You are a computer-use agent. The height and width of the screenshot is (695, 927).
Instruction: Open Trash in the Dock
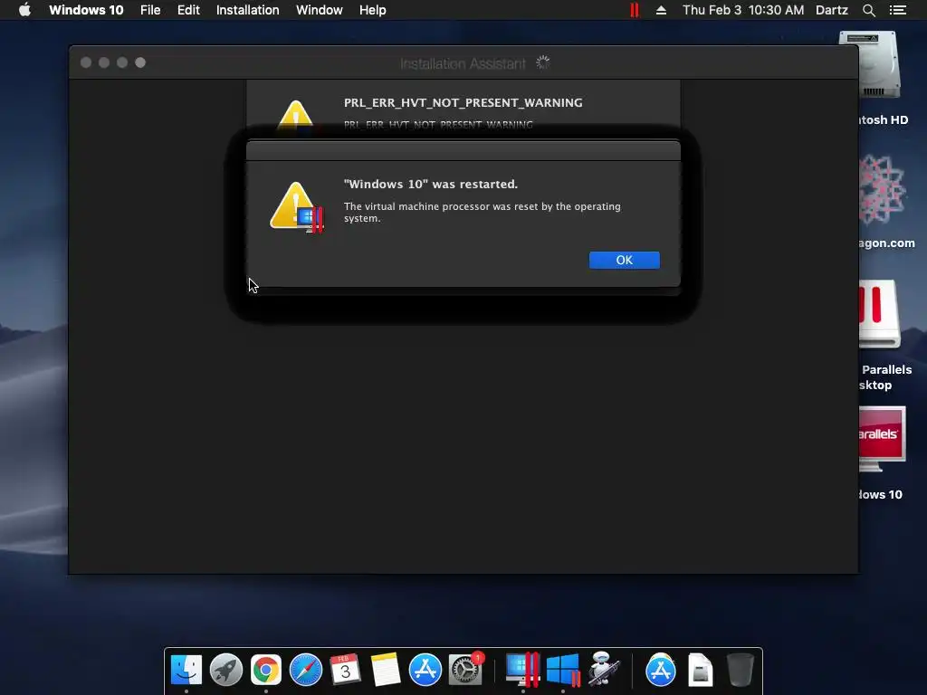coord(740,670)
